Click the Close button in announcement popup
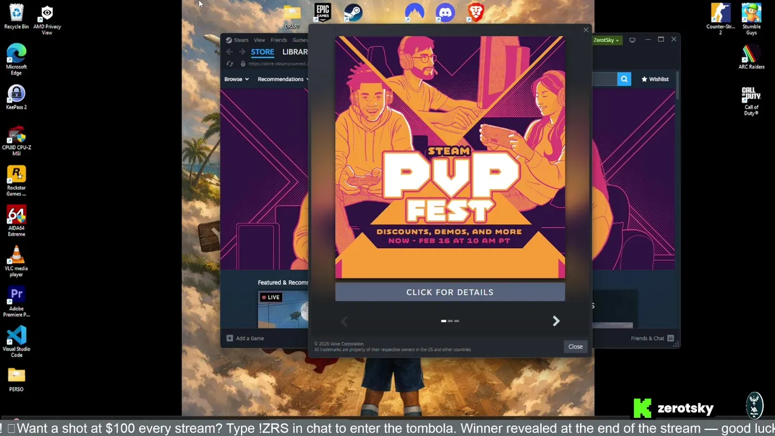 (575, 347)
